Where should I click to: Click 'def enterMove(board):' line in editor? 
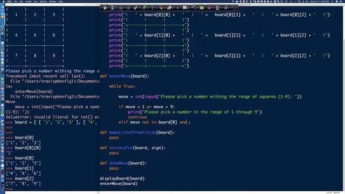(125, 76)
